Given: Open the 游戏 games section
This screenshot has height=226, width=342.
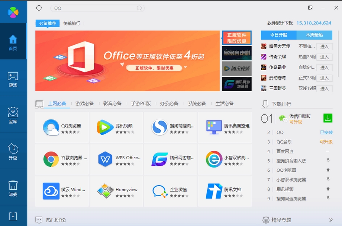Looking at the screenshot, I should pos(13,79).
